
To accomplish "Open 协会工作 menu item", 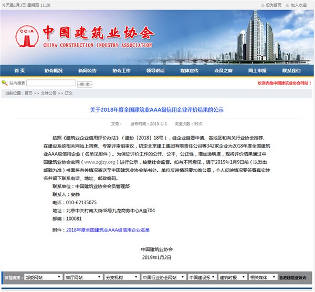I will (121, 70).
